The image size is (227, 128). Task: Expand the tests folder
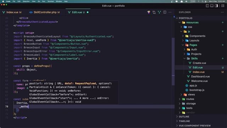pyautogui.click(x=179, y=108)
